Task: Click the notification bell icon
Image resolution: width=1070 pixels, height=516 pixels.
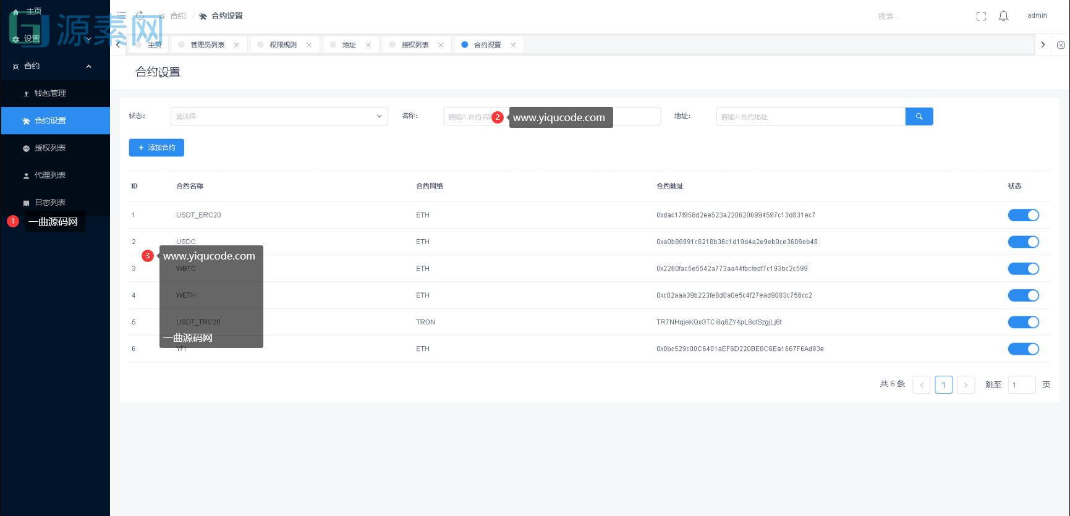Action: point(1003,16)
